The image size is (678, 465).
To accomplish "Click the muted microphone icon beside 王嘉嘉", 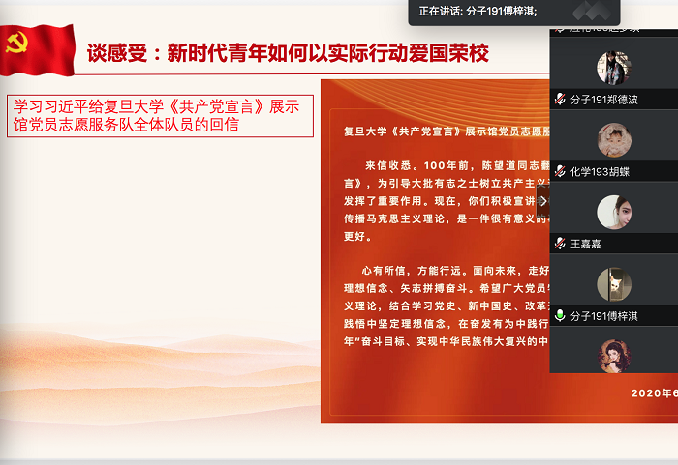I will point(560,244).
